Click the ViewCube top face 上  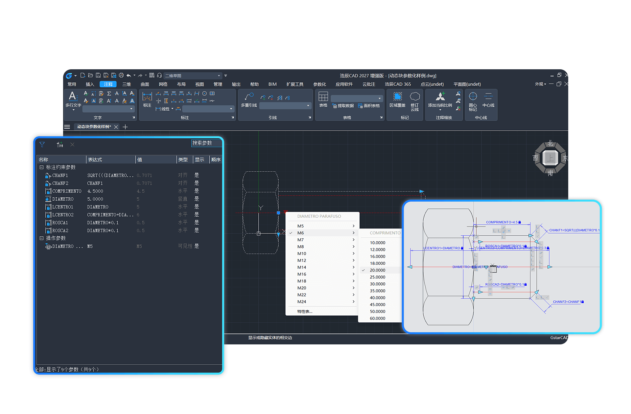[x=550, y=158]
